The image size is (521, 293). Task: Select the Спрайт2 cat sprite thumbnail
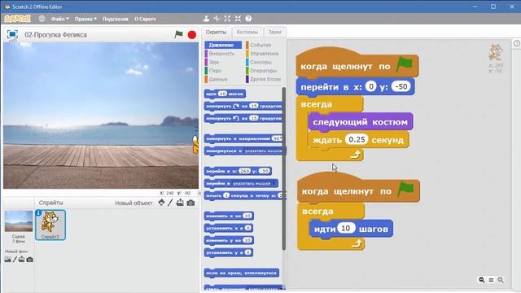(50, 225)
